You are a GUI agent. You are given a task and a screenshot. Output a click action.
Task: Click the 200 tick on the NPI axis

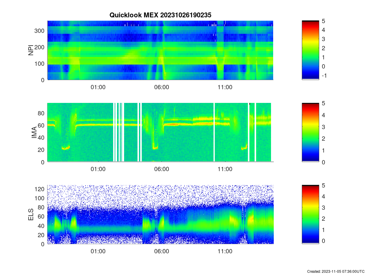coord(40,47)
